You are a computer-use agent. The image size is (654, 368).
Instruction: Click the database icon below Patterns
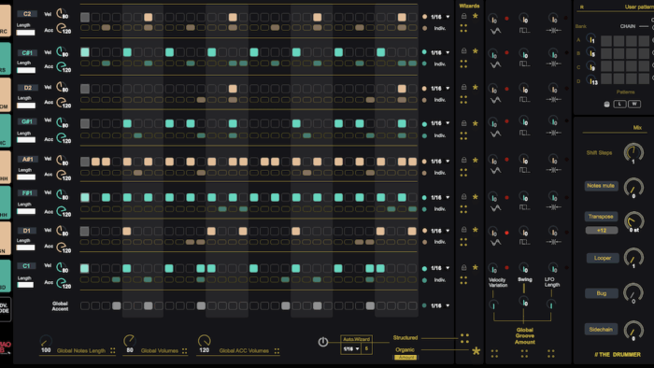pos(607,105)
